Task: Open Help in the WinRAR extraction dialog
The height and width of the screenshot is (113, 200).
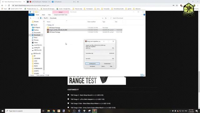Action: point(111,66)
